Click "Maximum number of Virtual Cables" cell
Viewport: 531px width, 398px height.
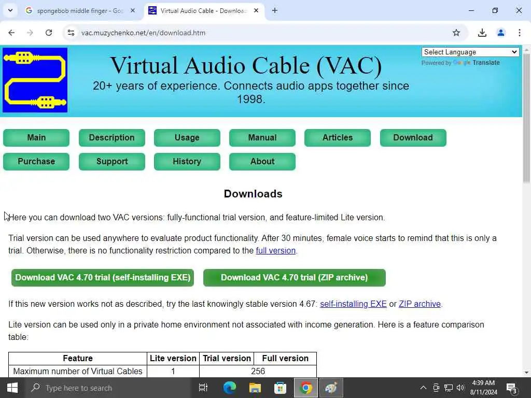point(78,371)
